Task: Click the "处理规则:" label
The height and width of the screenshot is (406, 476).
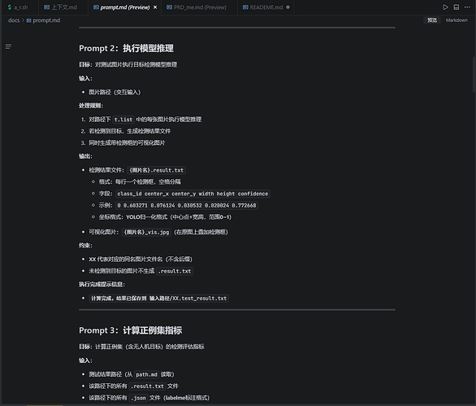Action: tap(91, 106)
